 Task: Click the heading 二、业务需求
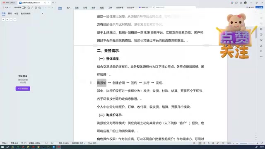click(108, 50)
